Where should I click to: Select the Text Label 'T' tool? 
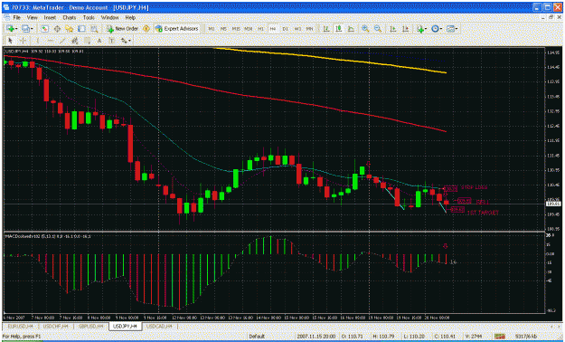(112, 41)
